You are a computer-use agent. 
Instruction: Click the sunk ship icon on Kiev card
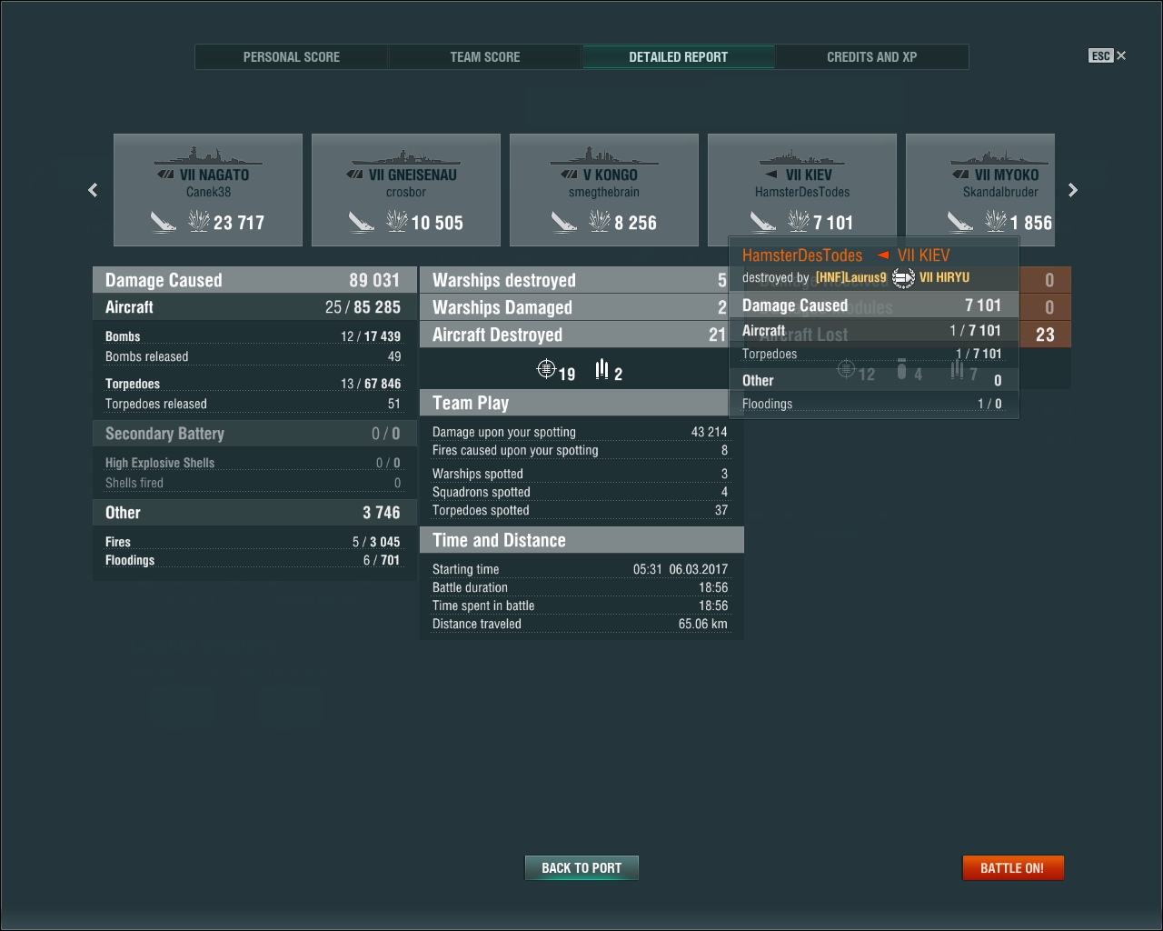pos(763,221)
